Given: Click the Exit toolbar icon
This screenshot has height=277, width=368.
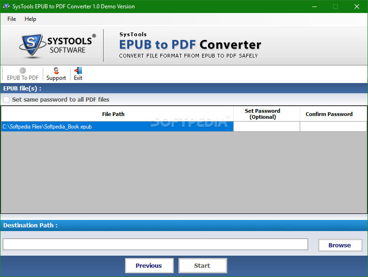Looking at the screenshot, I should tap(78, 74).
